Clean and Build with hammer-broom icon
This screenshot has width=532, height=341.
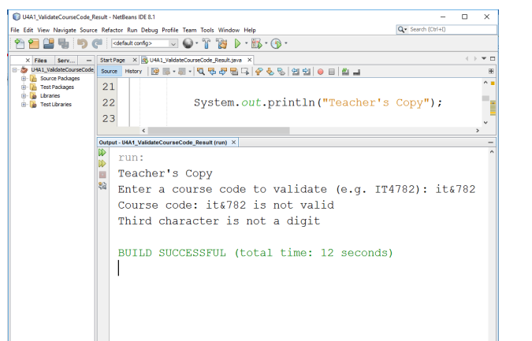tap(222, 43)
